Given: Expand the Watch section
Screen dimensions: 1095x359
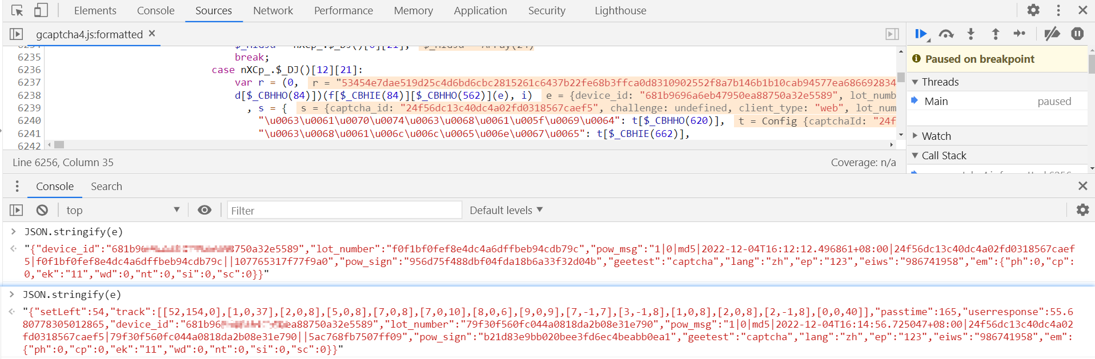Looking at the screenshot, I should 916,136.
